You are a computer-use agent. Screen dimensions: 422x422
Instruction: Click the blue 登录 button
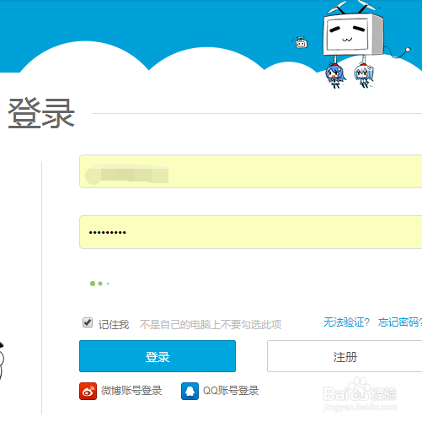click(x=158, y=356)
